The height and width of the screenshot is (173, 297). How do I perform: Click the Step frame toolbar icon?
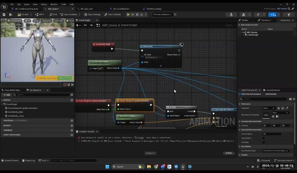(133, 14)
